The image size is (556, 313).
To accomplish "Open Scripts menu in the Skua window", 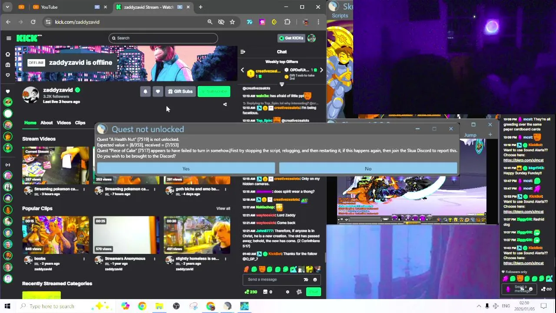I will 340,16.
